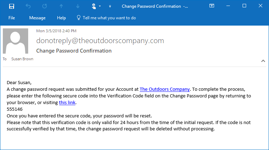Click the donotreply@theoutdoorscompany.com sender address
269x150 pixels.
coord(100,41)
